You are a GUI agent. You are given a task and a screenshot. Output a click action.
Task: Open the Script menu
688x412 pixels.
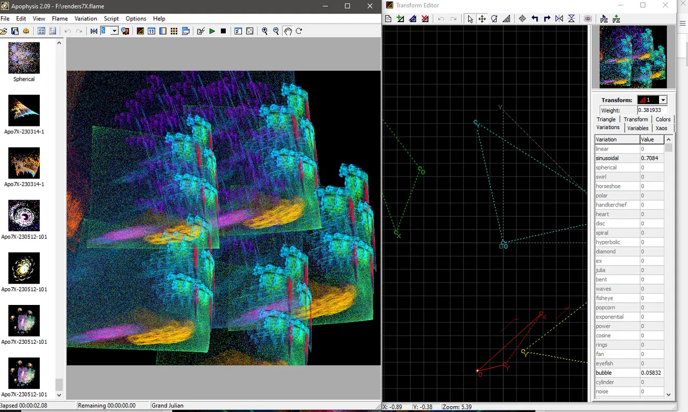[111, 18]
